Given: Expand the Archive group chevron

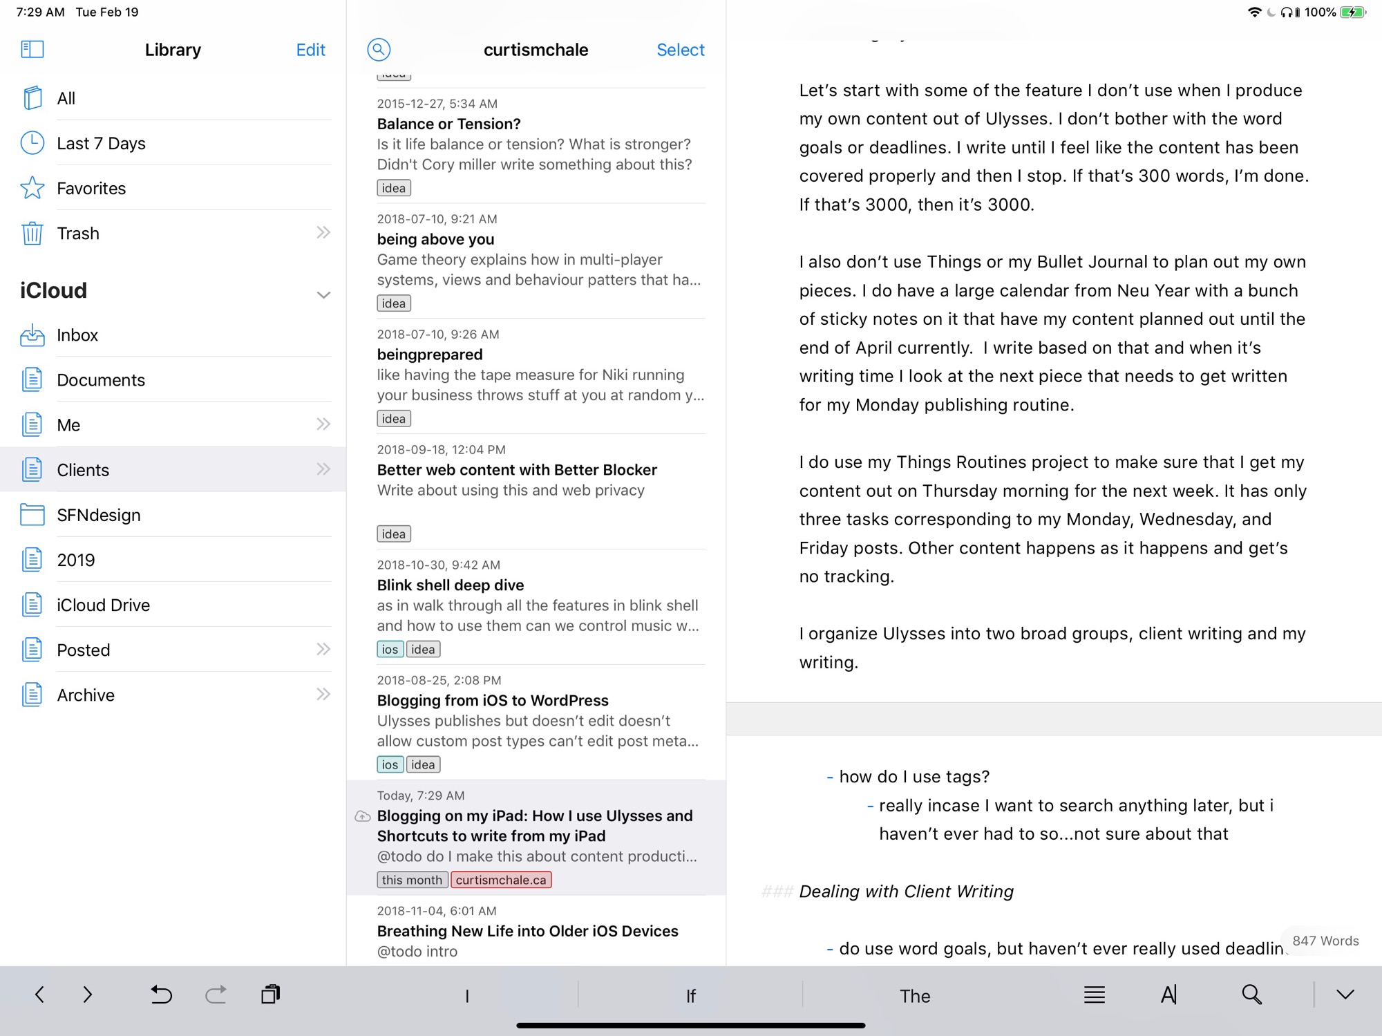Looking at the screenshot, I should [x=323, y=694].
